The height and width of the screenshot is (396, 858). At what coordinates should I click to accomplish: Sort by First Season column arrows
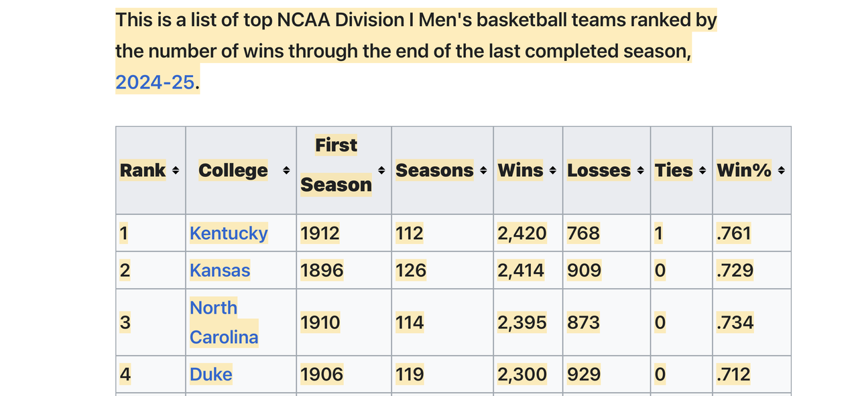(381, 171)
